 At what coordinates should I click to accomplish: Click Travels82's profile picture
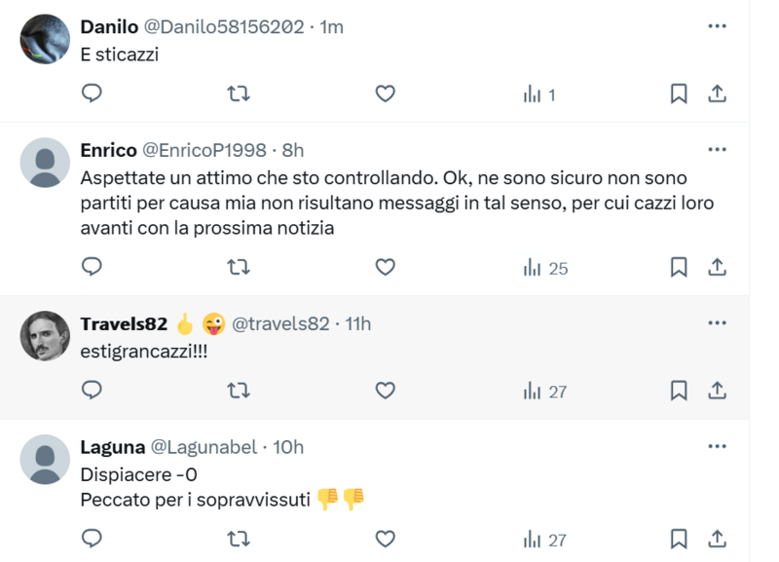pos(45,336)
